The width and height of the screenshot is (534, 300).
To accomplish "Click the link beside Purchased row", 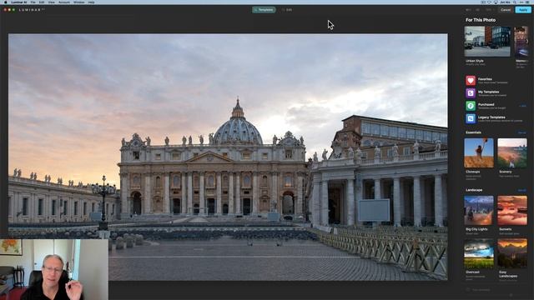I will (523, 106).
